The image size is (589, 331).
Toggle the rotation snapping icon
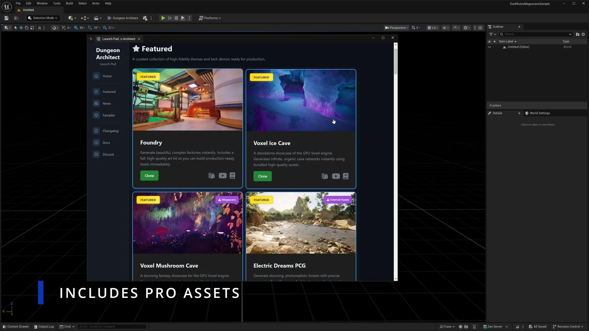click(90, 28)
